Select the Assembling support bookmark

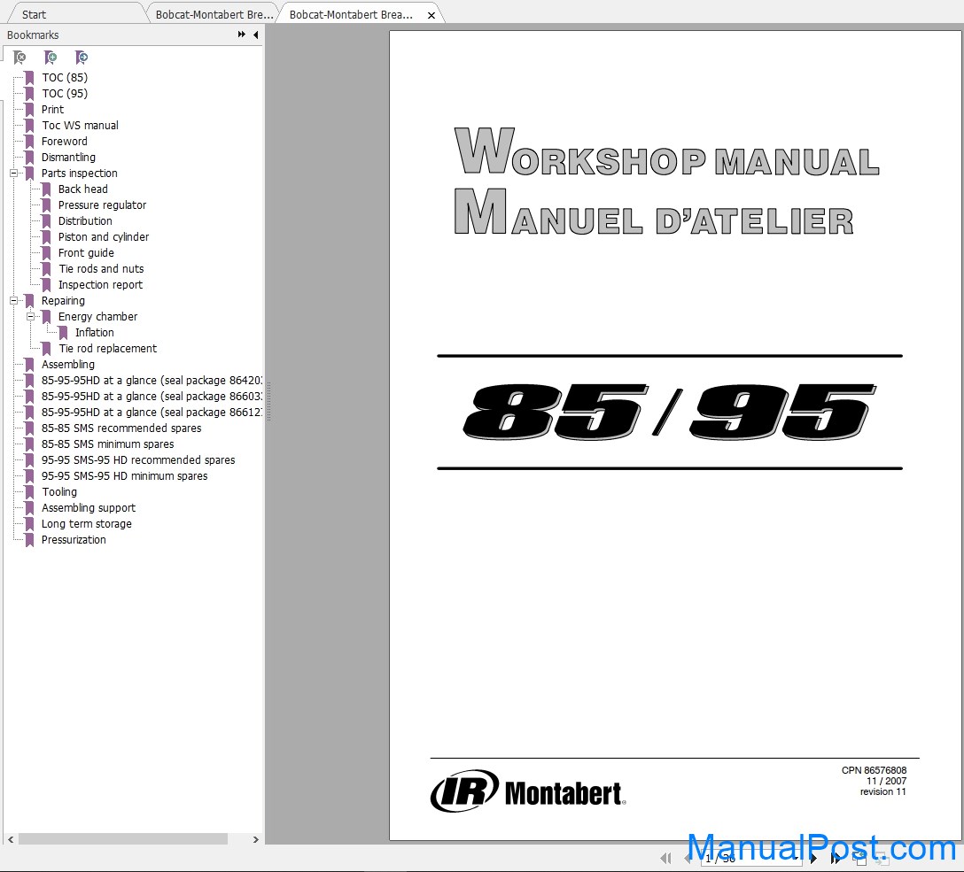point(89,508)
